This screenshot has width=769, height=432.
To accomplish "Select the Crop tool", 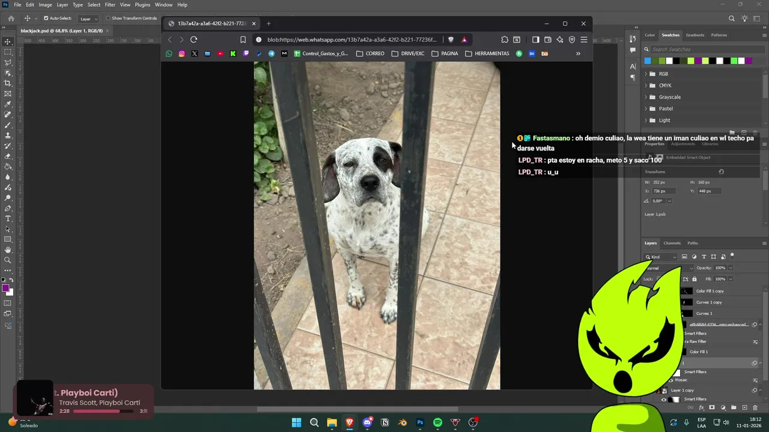I will [x=8, y=83].
